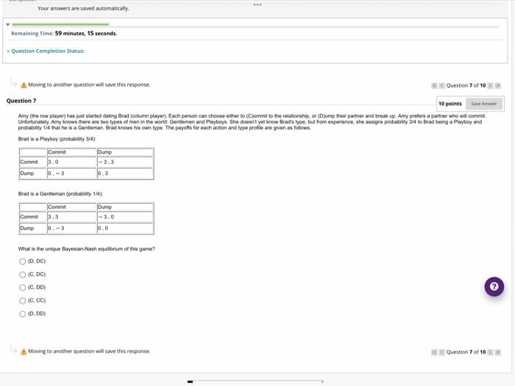Click the '-3 , 3' cell in Playboy table

(125, 162)
